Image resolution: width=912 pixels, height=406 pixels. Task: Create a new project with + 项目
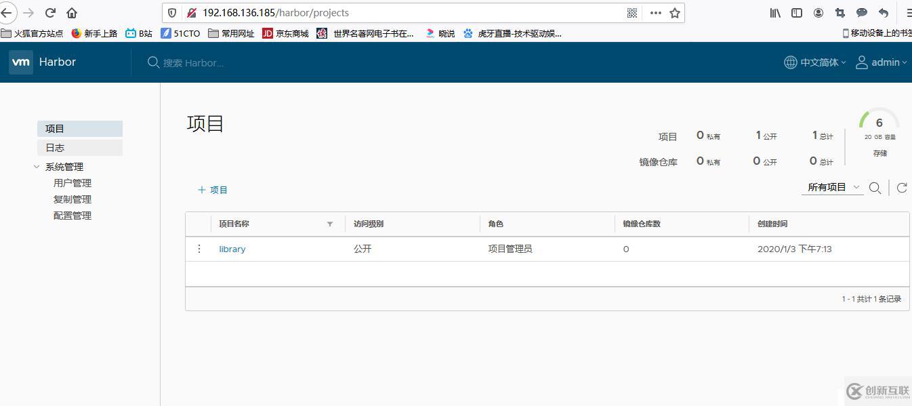pyautogui.click(x=212, y=190)
